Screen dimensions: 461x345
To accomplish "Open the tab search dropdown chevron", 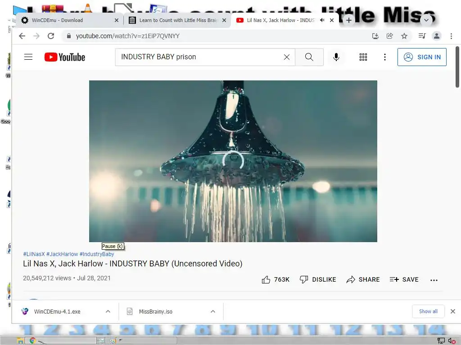I will click(426, 20).
